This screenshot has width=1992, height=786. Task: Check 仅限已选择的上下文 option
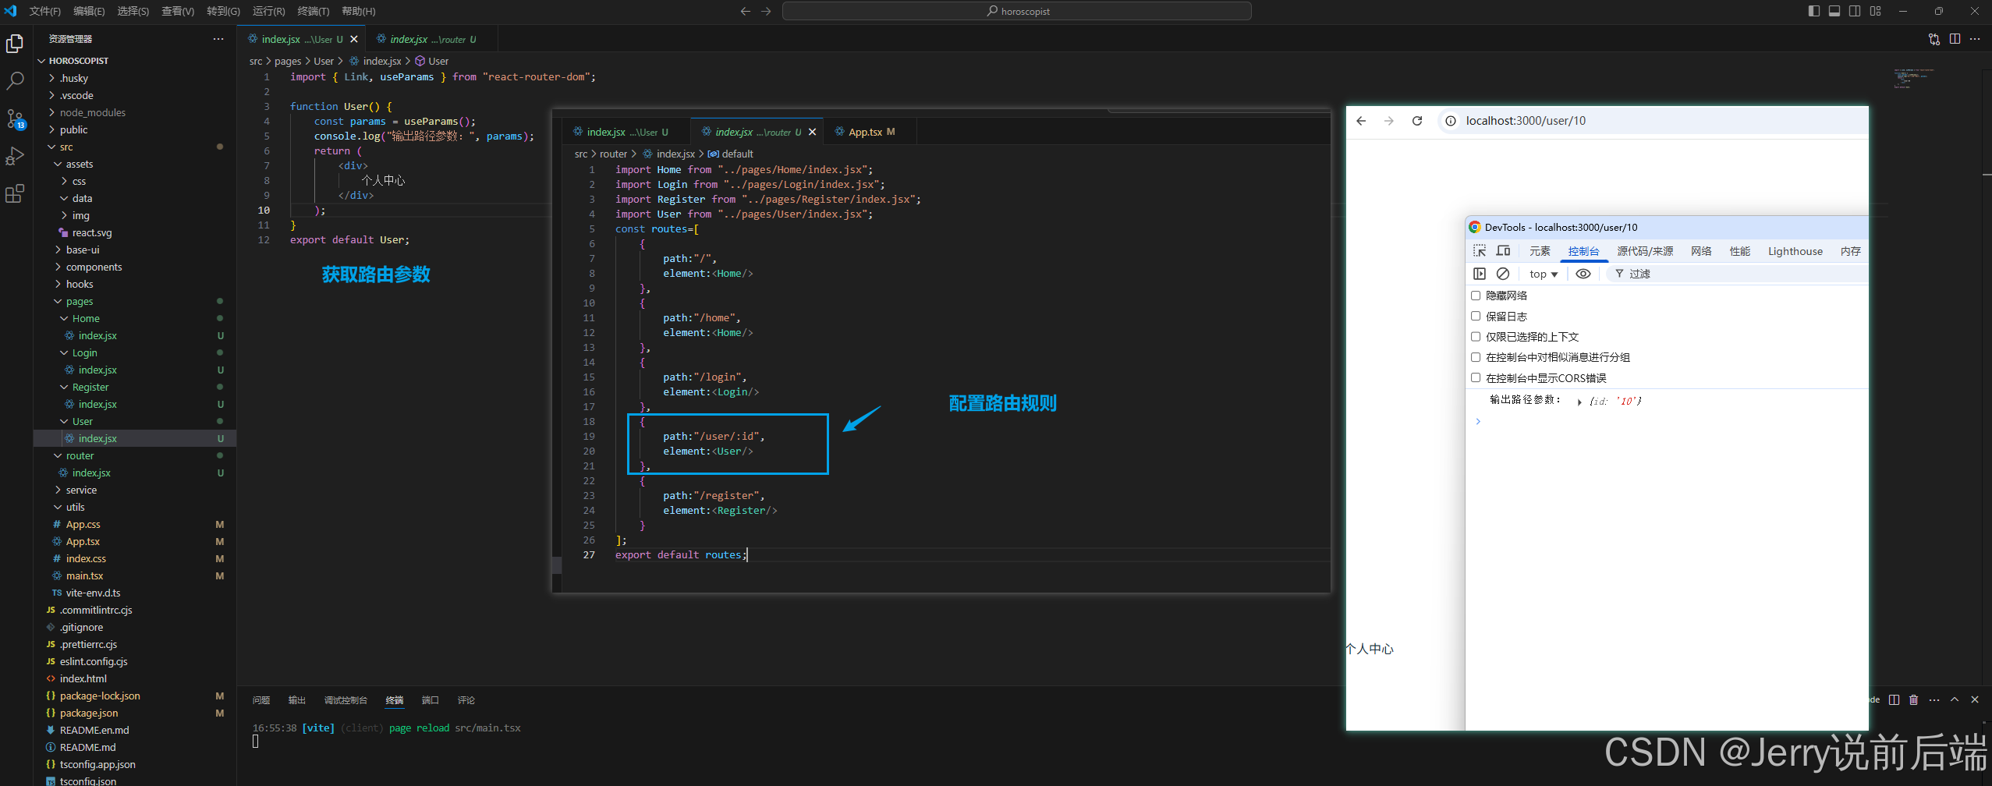click(x=1476, y=337)
